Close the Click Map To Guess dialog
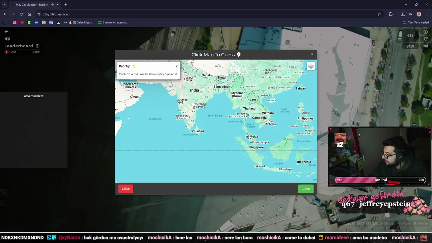 (312, 54)
